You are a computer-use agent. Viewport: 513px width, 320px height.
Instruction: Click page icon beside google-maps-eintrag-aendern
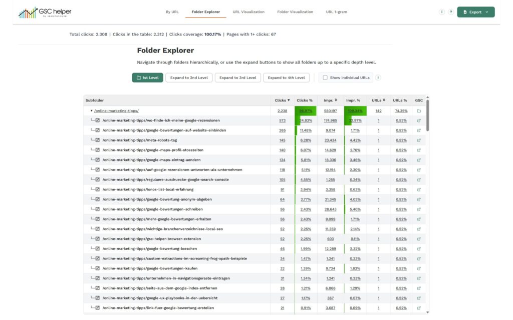click(97, 160)
